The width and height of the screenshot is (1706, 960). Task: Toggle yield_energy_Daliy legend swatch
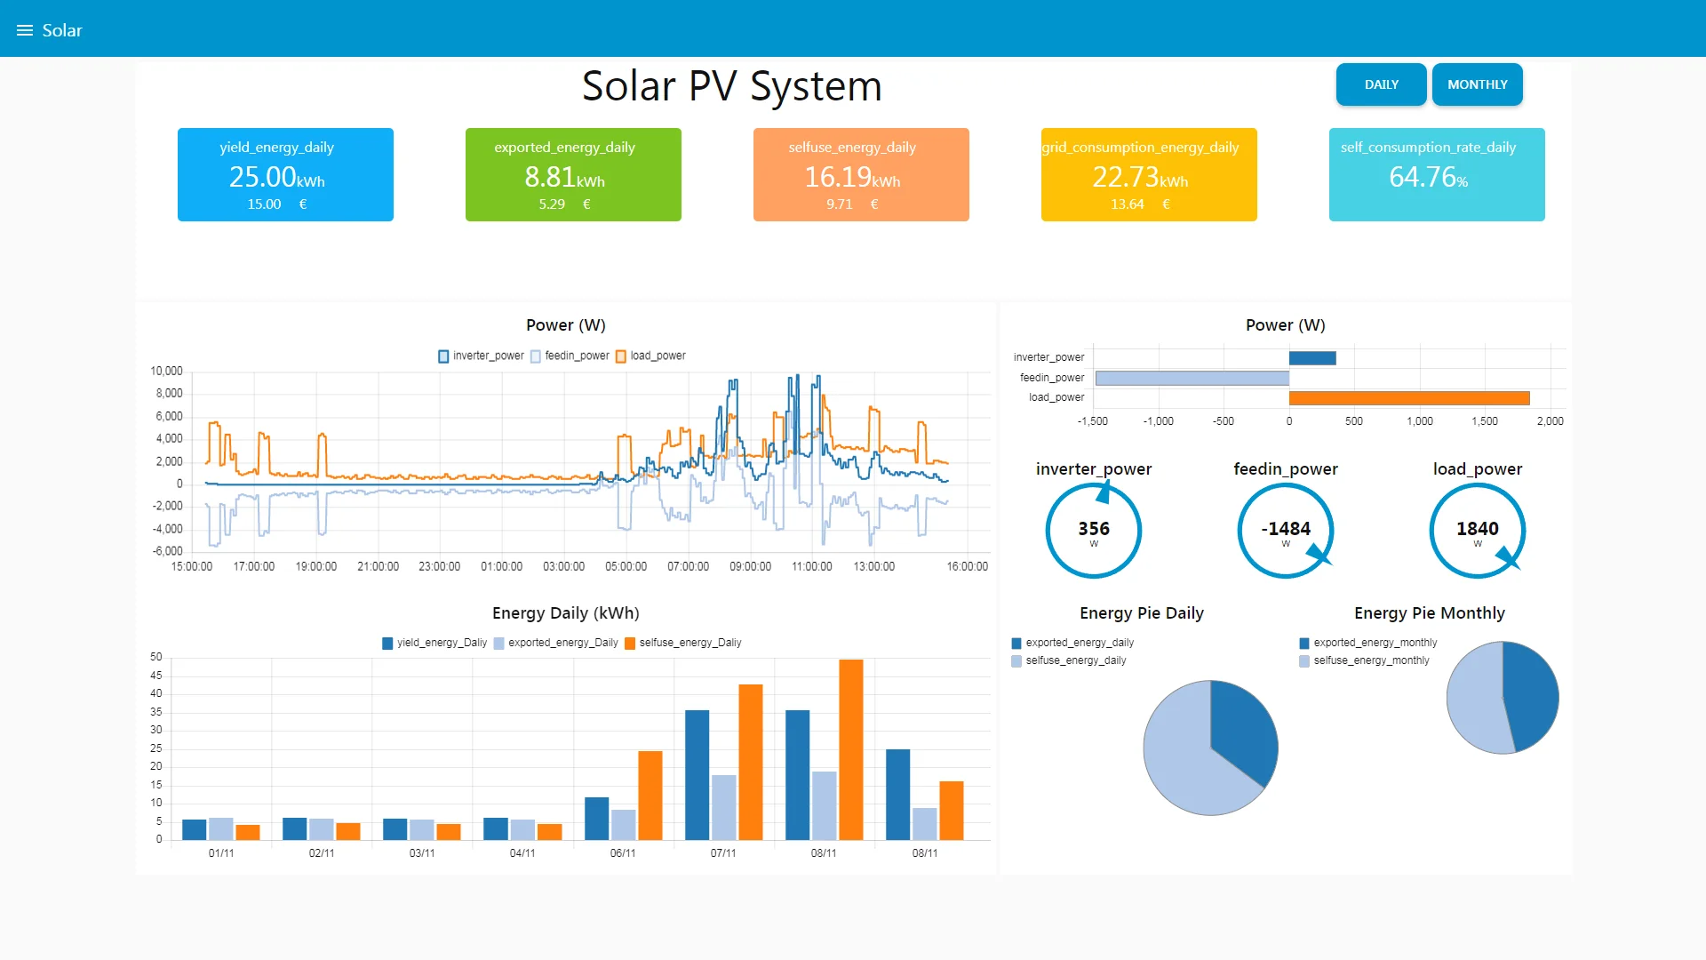click(x=387, y=643)
